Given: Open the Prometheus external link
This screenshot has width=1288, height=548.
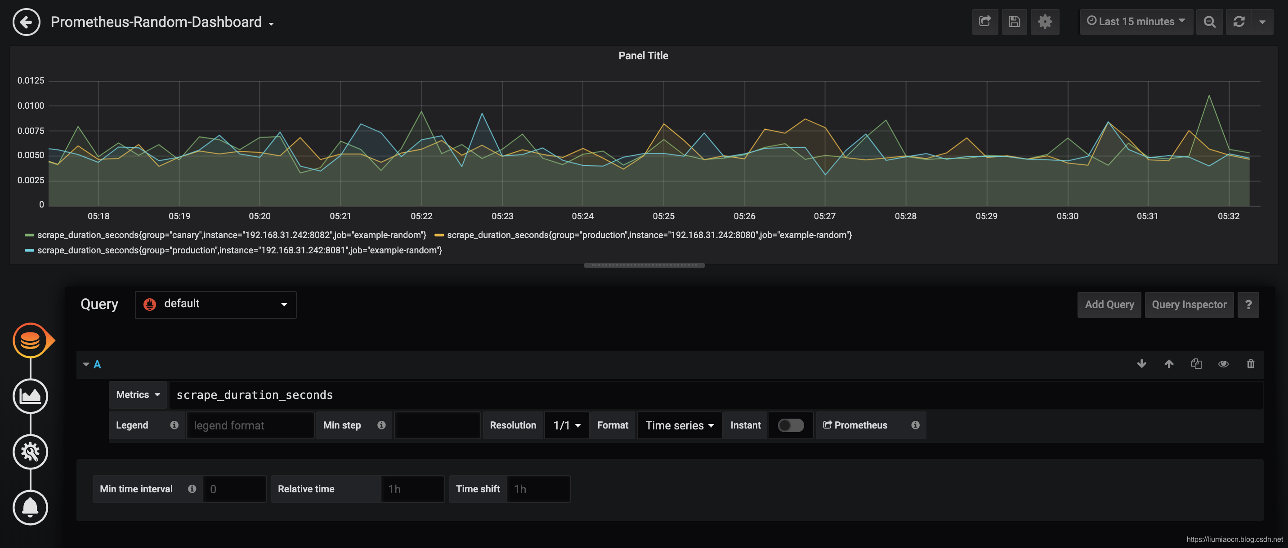Looking at the screenshot, I should [x=855, y=425].
